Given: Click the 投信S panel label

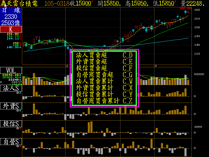Looking at the screenshot, I should pyautogui.click(x=11, y=124).
